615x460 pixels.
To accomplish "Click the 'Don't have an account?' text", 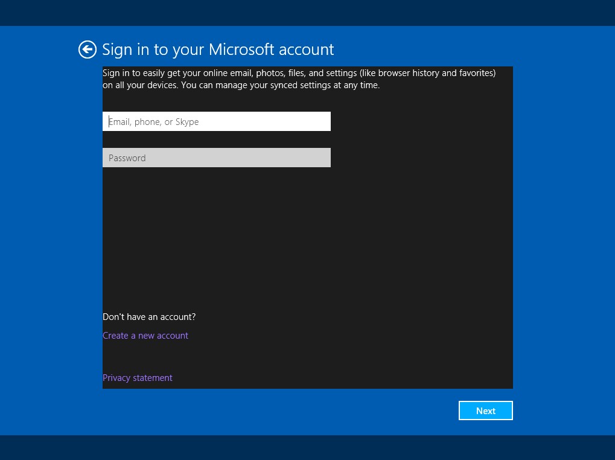I will click(149, 317).
